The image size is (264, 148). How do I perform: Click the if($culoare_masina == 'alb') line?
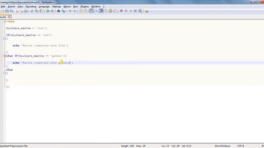29,35
